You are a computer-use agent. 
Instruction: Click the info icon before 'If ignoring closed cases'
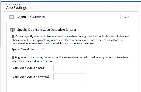13,58
